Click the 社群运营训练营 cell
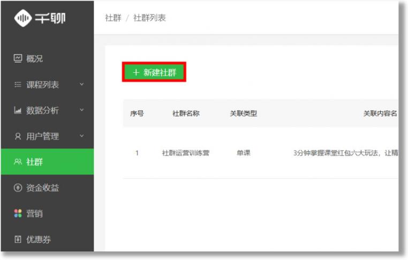408x260 pixels. coord(186,153)
